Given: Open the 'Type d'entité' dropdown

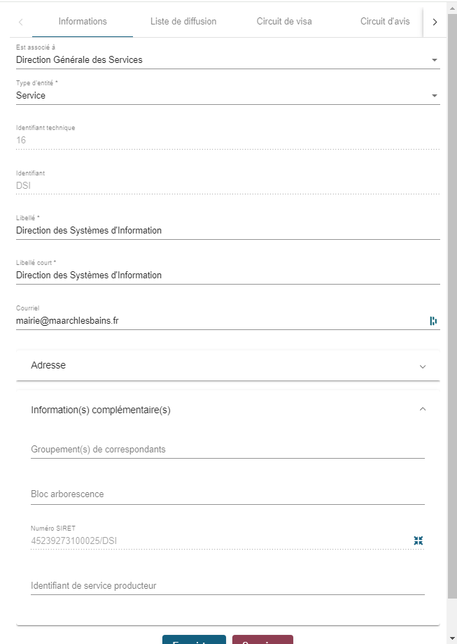Looking at the screenshot, I should 227,96.
